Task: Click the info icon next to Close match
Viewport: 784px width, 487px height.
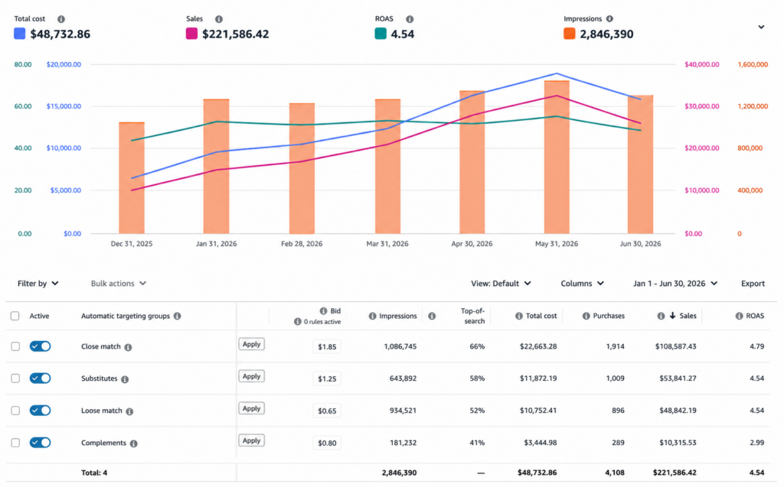Action: tap(129, 347)
